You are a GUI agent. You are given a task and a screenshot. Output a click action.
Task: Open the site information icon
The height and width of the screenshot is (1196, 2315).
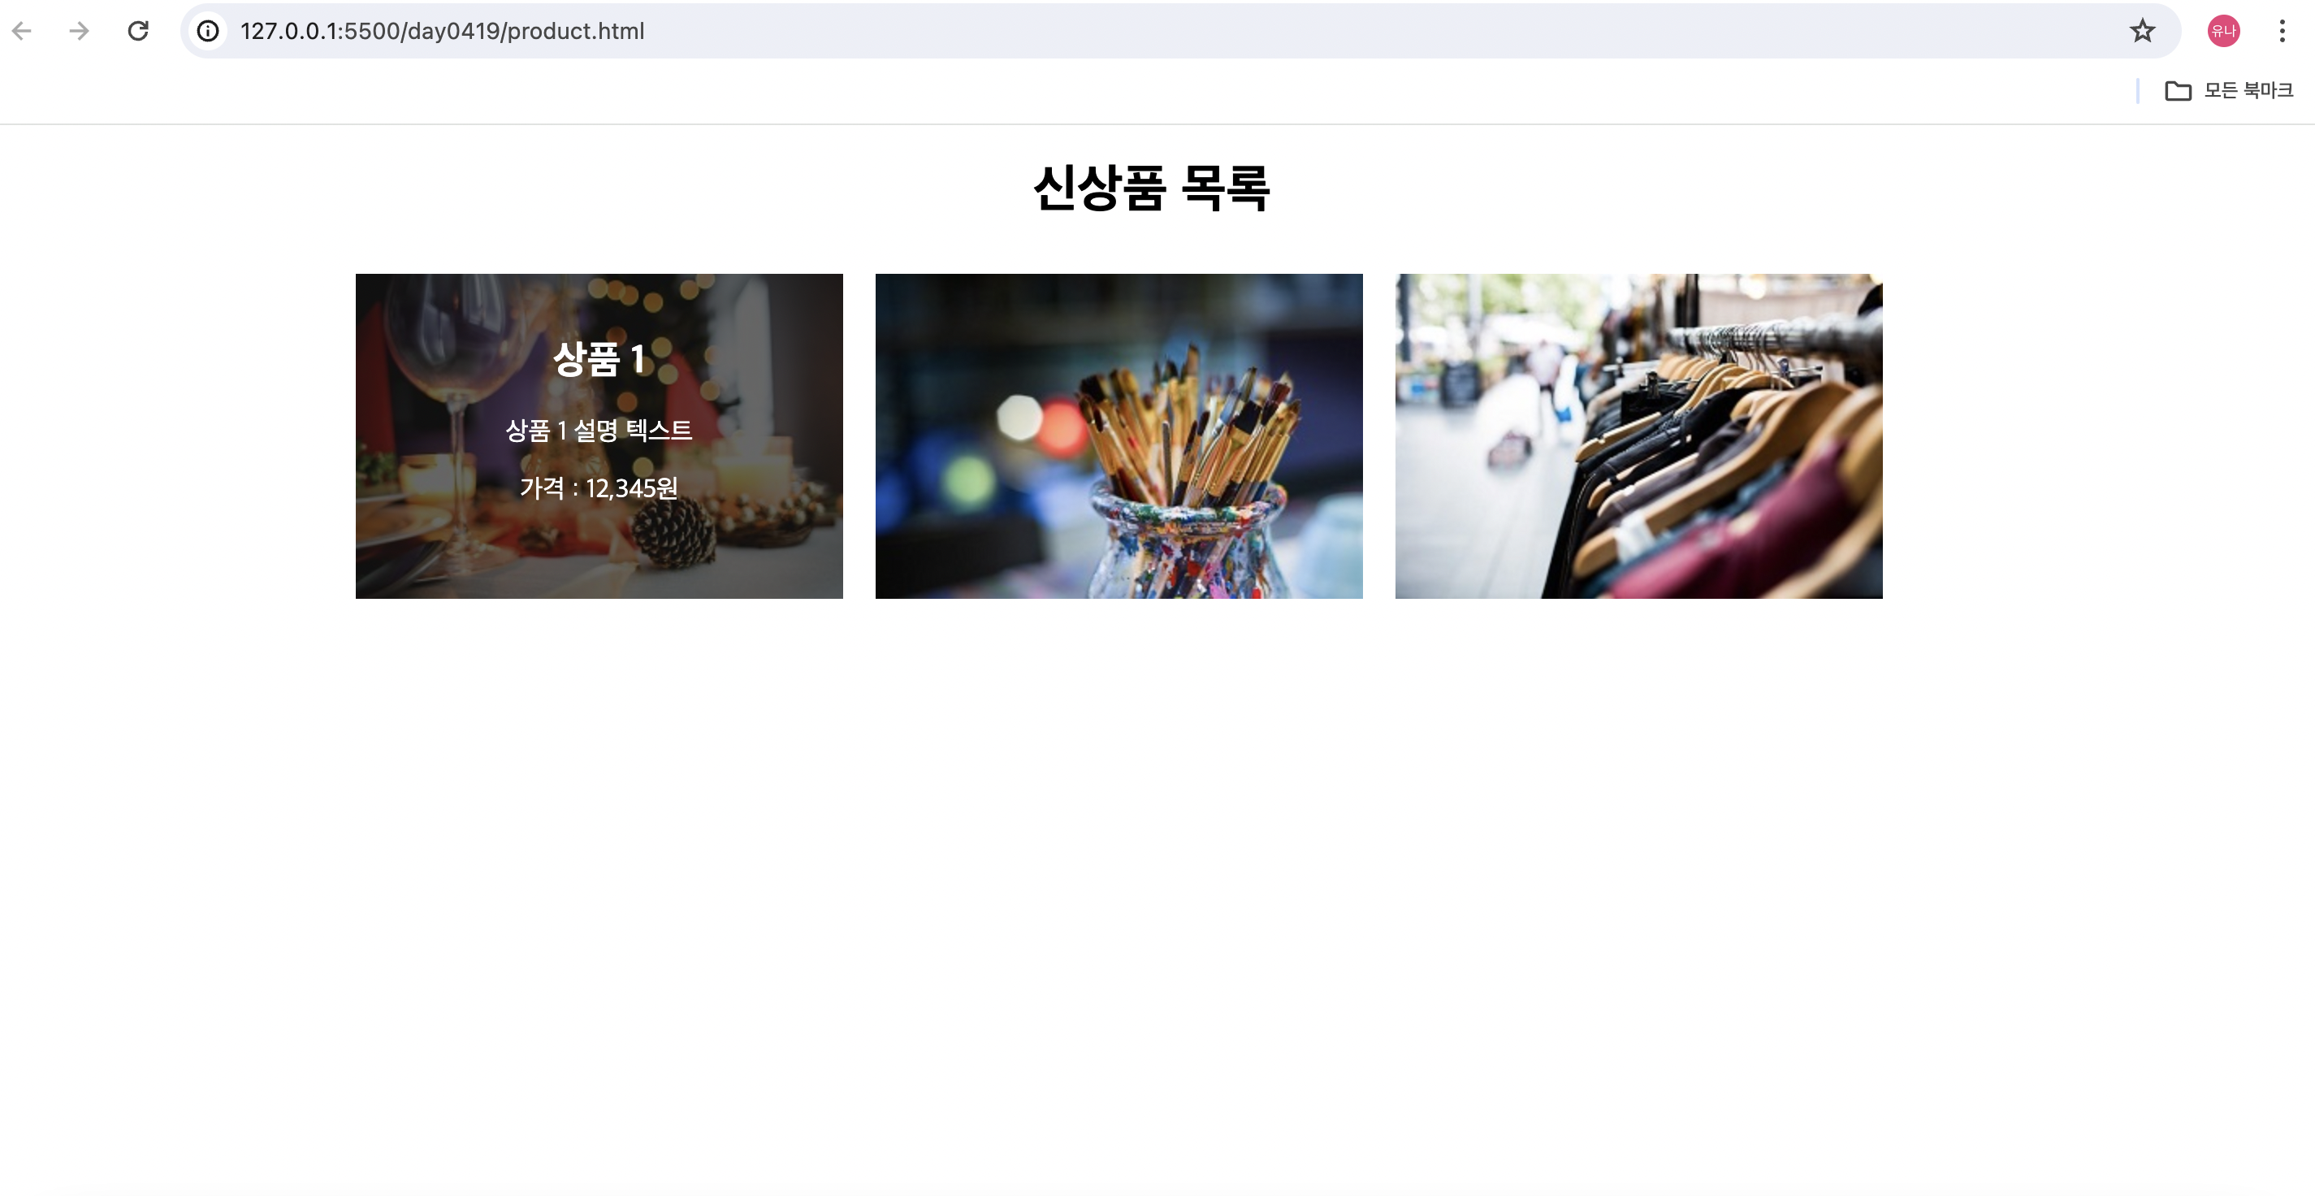(208, 32)
